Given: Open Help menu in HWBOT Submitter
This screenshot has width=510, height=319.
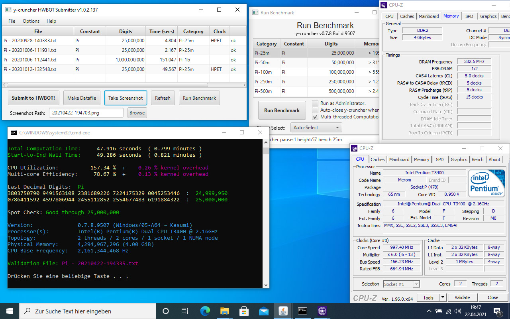Looking at the screenshot, I should point(51,21).
